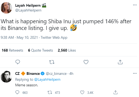Retweet CZ's Meme season reply

point(50,92)
